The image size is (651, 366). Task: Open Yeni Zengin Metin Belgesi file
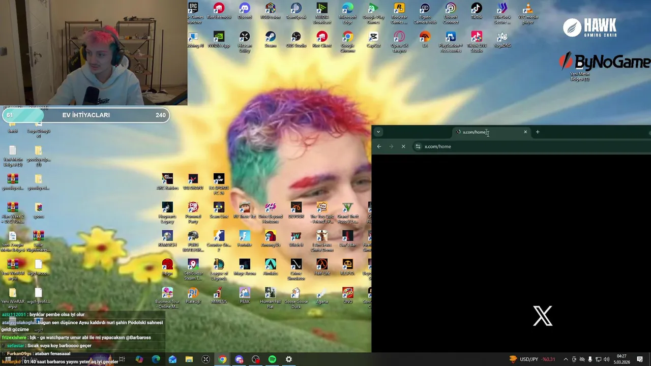tap(13, 241)
